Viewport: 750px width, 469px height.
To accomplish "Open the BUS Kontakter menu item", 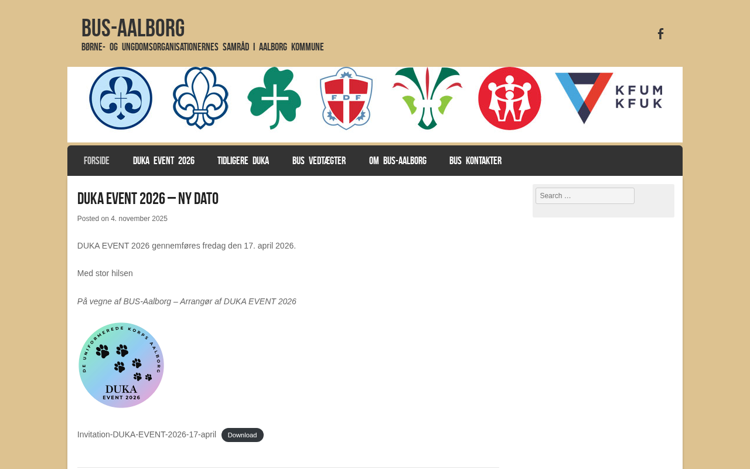I will click(475, 161).
